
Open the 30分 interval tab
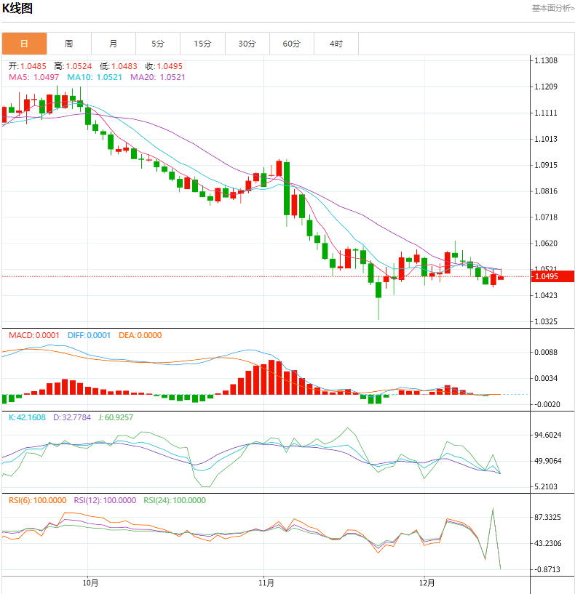tap(247, 44)
